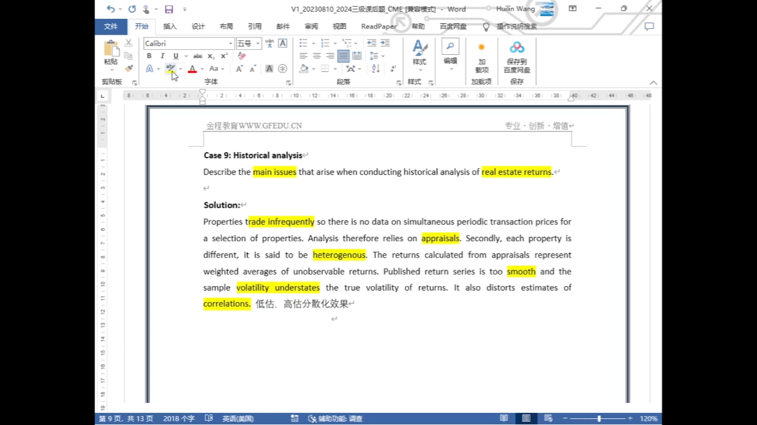This screenshot has width=757, height=425.
Task: Toggle center paragraph alignment
Action: [317, 56]
